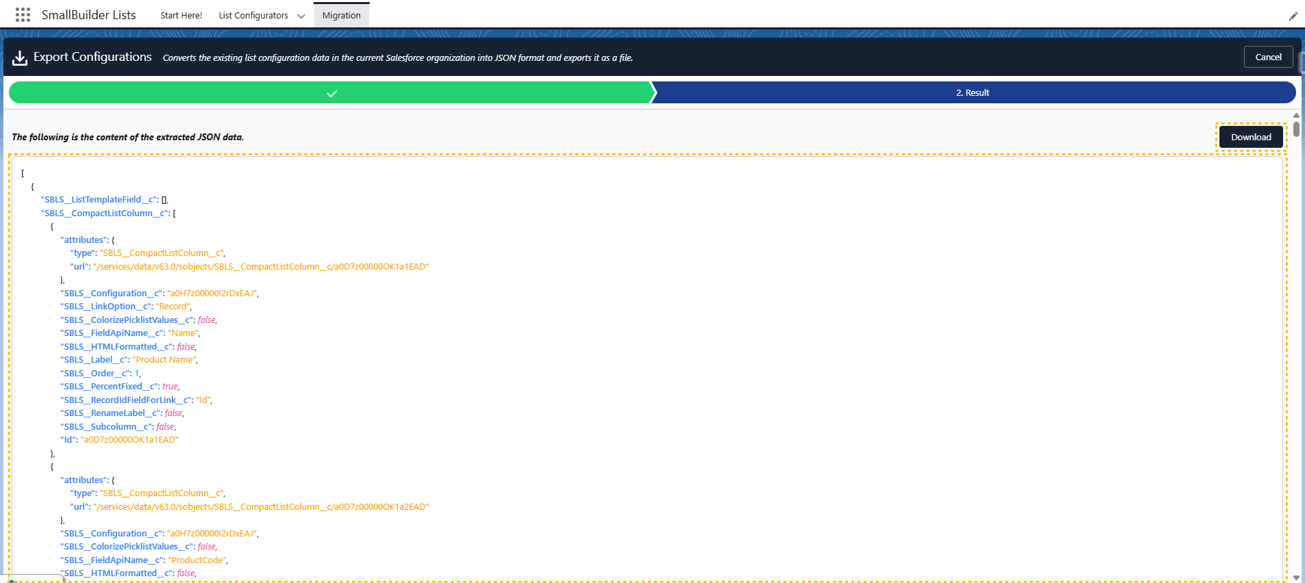The image size is (1305, 583).
Task: Select the 2. Result progress step
Action: tap(972, 93)
